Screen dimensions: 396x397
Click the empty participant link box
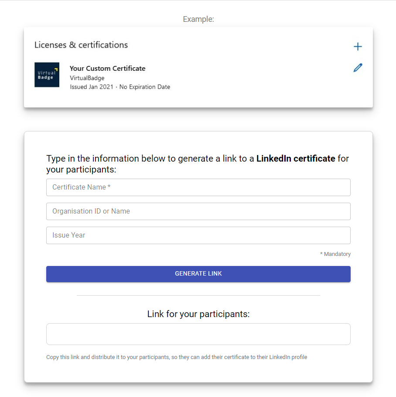pyautogui.click(x=198, y=334)
